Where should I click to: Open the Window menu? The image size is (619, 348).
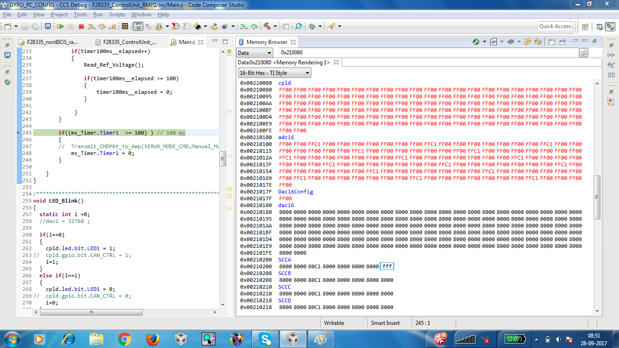(x=141, y=14)
